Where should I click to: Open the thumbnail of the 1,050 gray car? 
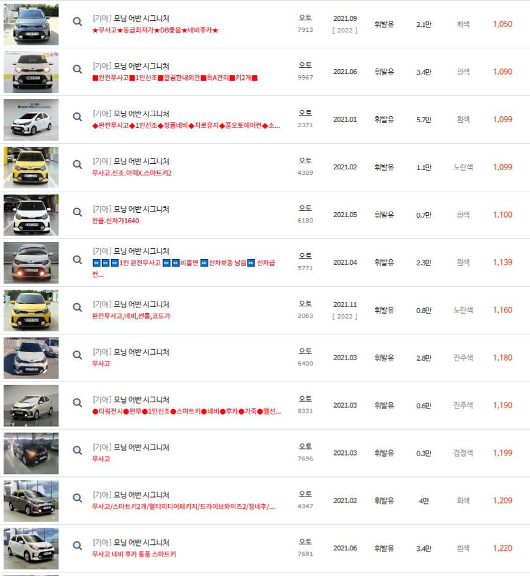(31, 24)
